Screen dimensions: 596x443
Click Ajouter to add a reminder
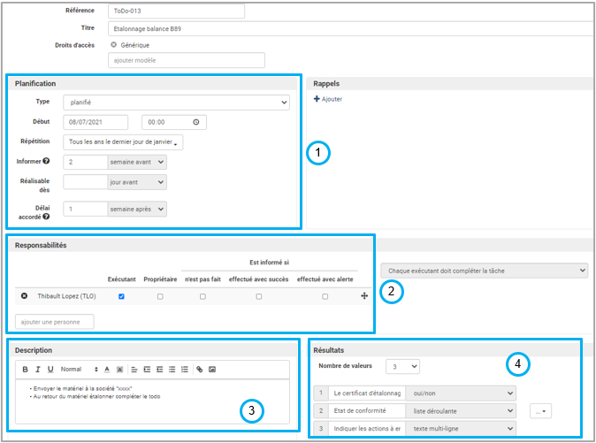click(328, 99)
